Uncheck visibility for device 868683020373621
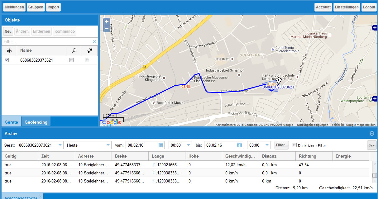 click(7, 60)
